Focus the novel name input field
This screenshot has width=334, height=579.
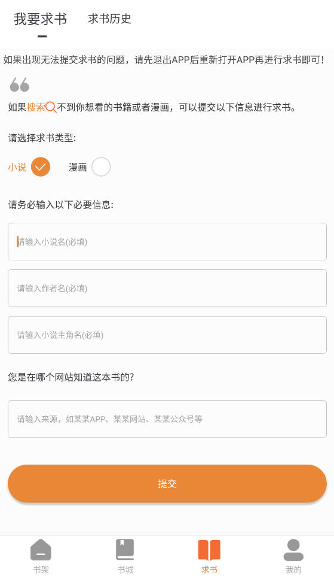click(167, 241)
